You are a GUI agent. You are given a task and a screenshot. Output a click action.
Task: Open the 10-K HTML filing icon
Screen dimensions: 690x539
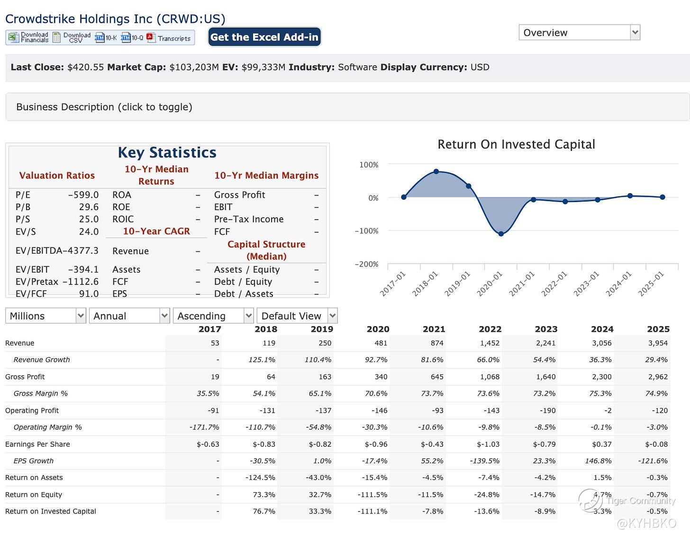tap(100, 37)
